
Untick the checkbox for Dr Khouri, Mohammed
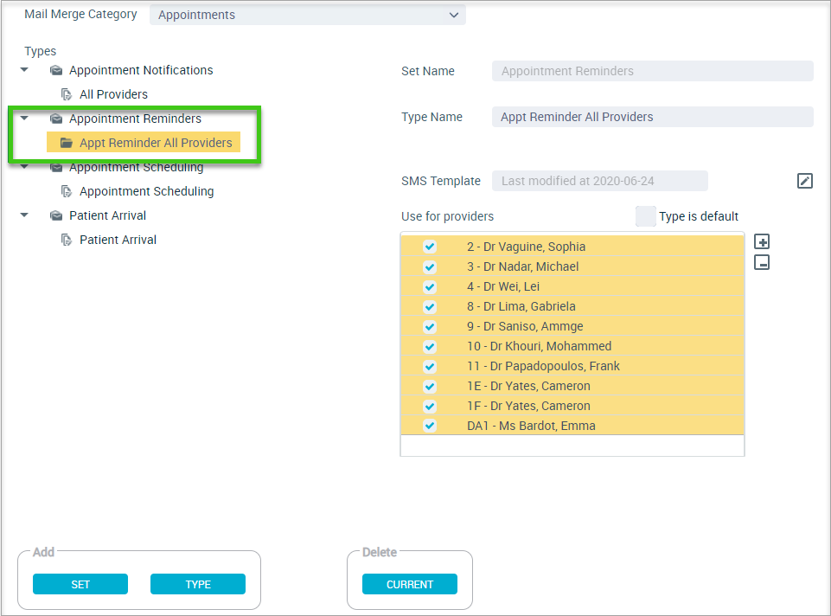click(x=430, y=346)
